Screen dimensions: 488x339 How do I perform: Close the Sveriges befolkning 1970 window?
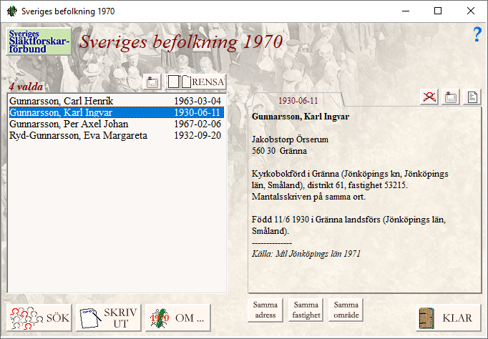tap(471, 11)
